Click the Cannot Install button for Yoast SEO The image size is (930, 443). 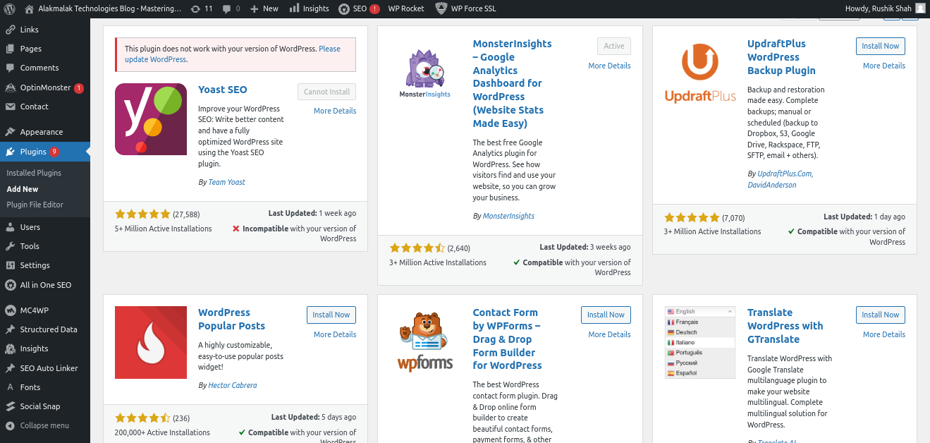click(x=326, y=92)
